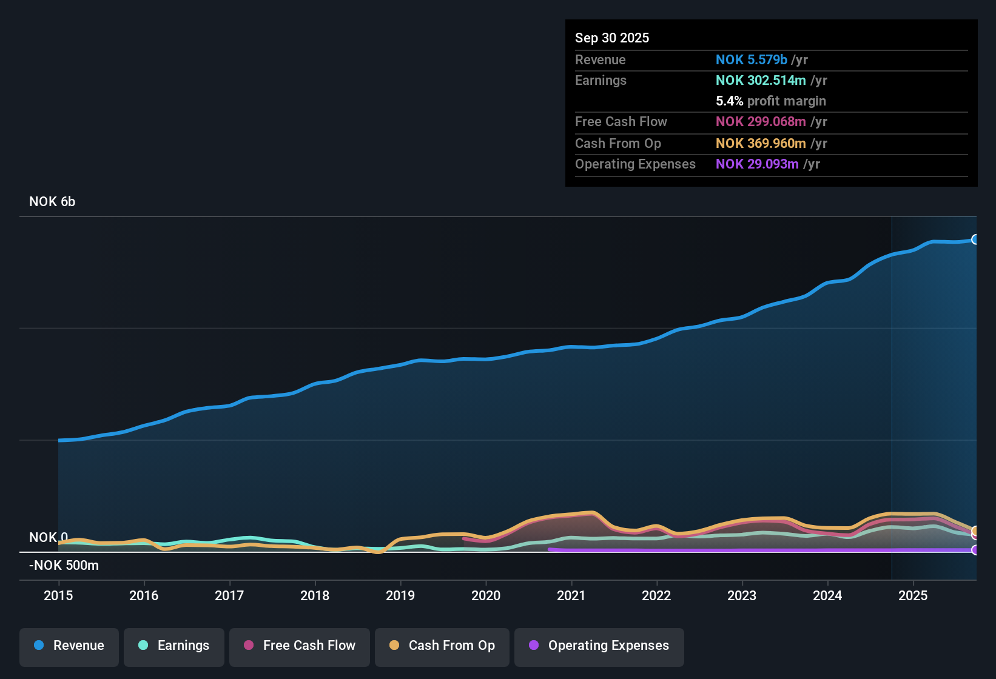Image resolution: width=996 pixels, height=679 pixels.
Task: Click the blue Revenue dot icon in legend
Action: pyautogui.click(x=38, y=646)
